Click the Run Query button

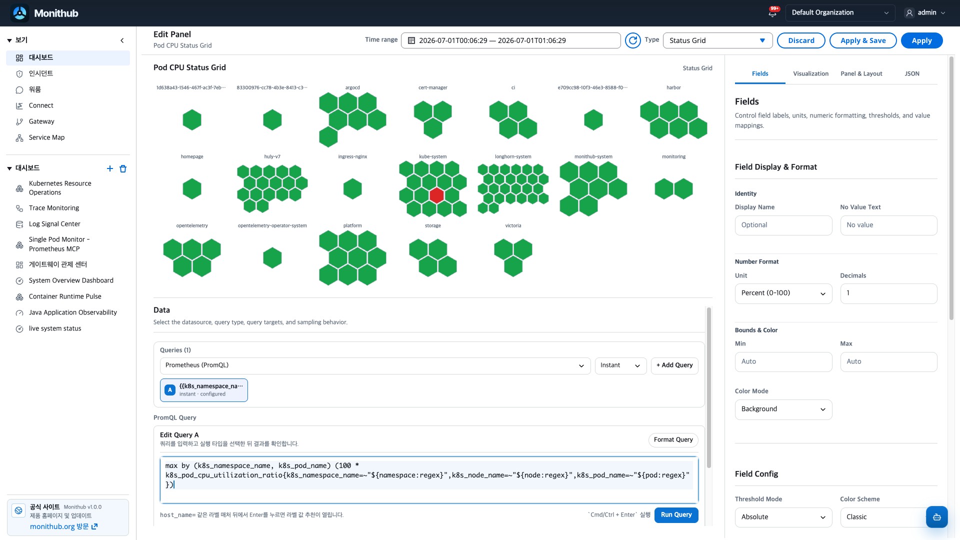click(x=676, y=515)
